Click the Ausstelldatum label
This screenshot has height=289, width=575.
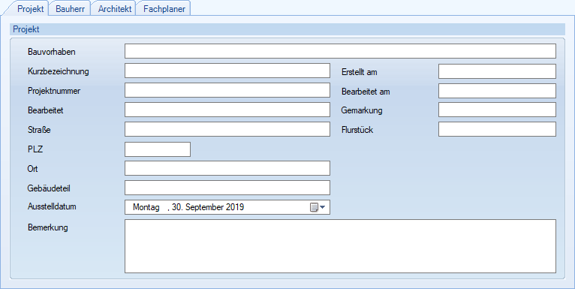click(52, 206)
